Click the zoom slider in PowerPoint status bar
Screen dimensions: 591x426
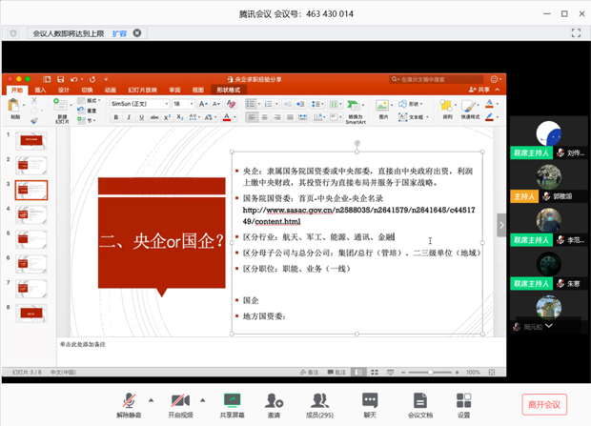point(431,373)
